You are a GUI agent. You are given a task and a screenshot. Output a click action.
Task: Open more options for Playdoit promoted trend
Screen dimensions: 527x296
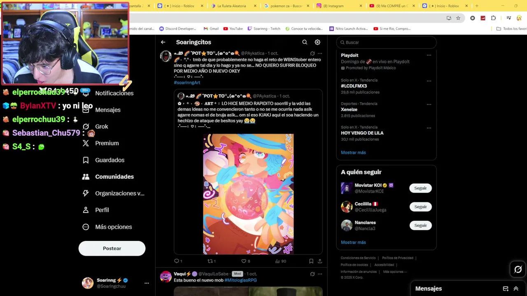tap(429, 55)
